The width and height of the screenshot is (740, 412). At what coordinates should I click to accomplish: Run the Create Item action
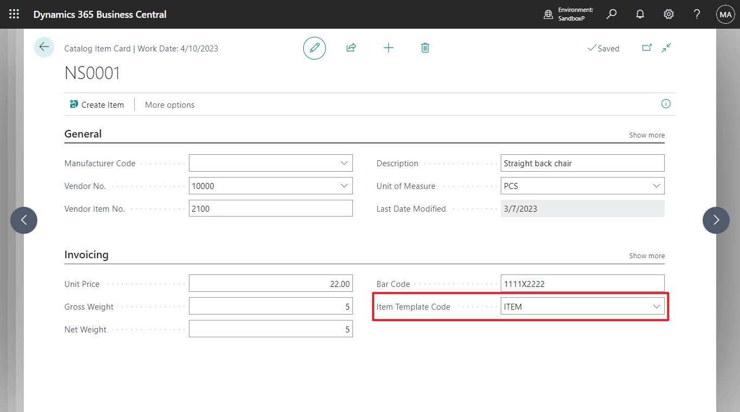pyautogui.click(x=97, y=104)
